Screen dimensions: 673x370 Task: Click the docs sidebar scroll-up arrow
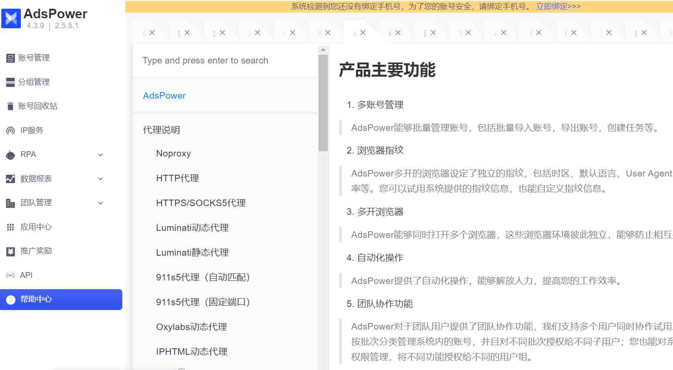click(x=323, y=50)
